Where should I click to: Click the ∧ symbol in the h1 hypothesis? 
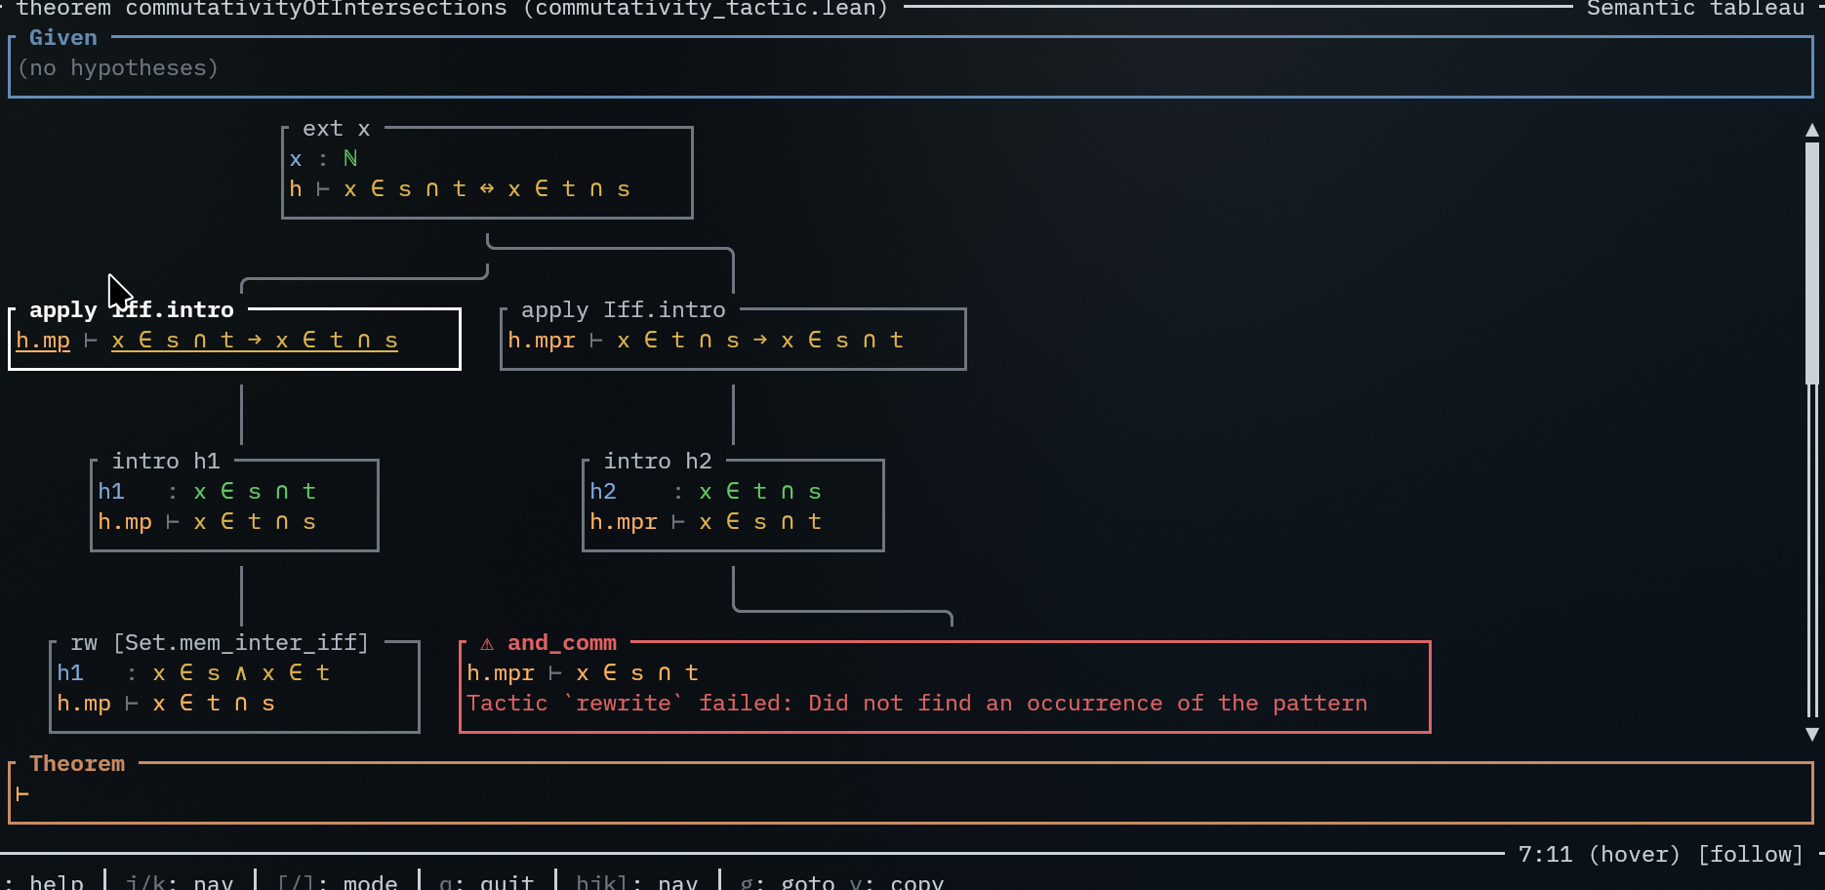(x=241, y=673)
